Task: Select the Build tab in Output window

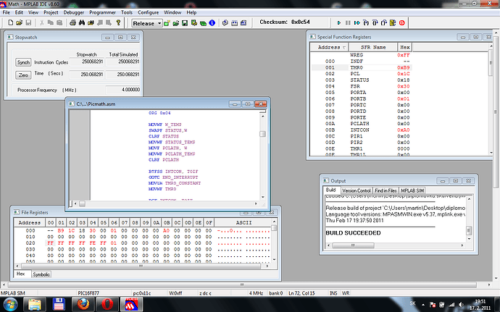Action: point(330,190)
